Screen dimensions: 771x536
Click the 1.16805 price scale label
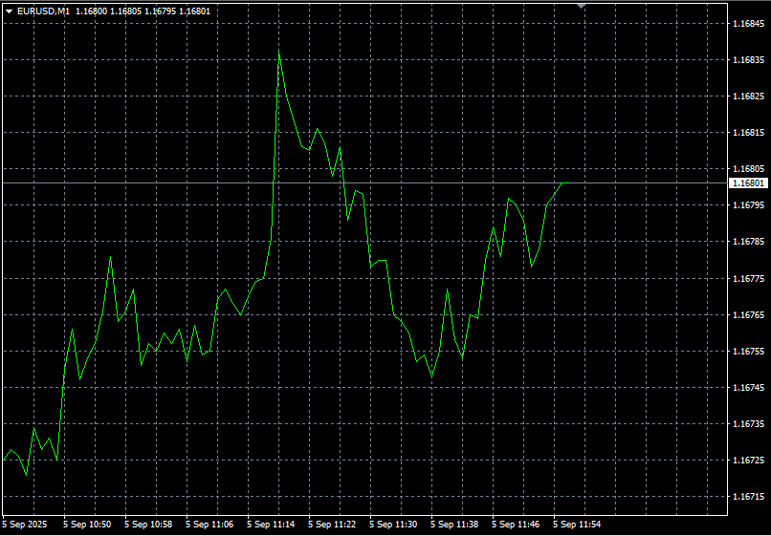tap(748, 169)
